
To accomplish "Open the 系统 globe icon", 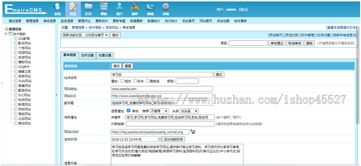I will [x=57, y=7].
